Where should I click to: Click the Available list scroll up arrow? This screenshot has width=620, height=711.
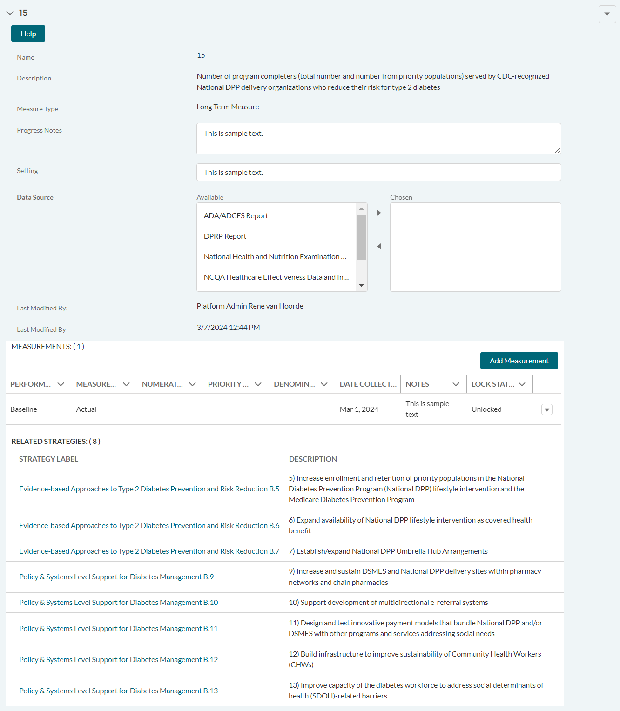pyautogui.click(x=361, y=209)
